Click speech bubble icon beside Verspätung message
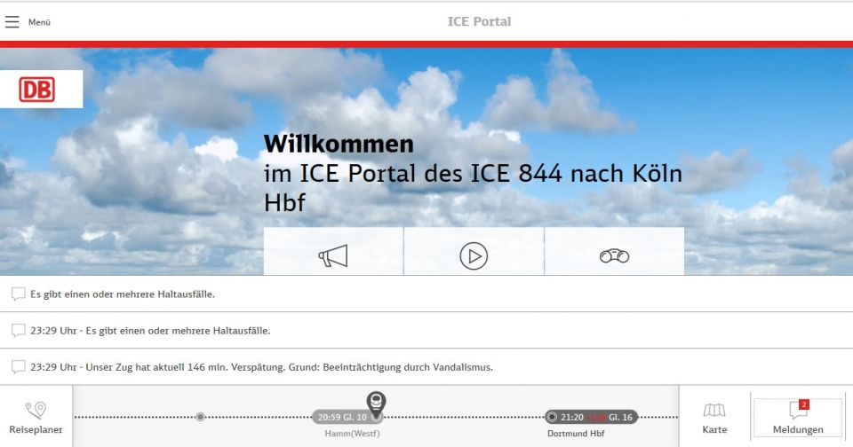 point(18,366)
